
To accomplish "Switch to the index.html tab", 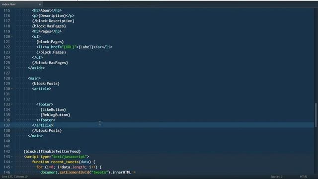I will [x=9, y=4].
